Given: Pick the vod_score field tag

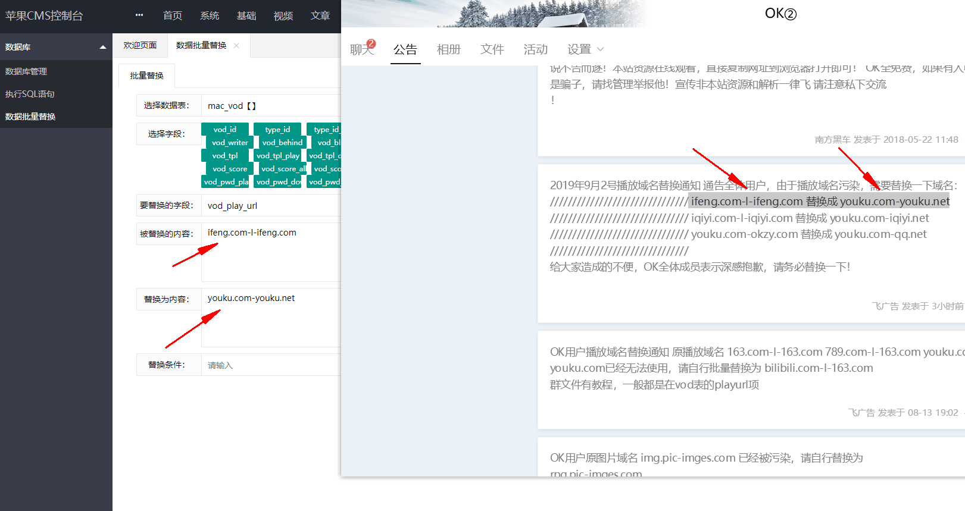Looking at the screenshot, I should [230, 168].
